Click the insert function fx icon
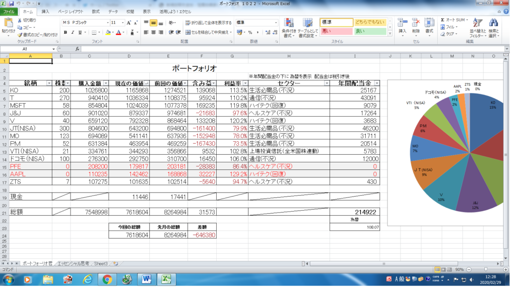This screenshot has width=516, height=288. pyautogui.click(x=77, y=49)
